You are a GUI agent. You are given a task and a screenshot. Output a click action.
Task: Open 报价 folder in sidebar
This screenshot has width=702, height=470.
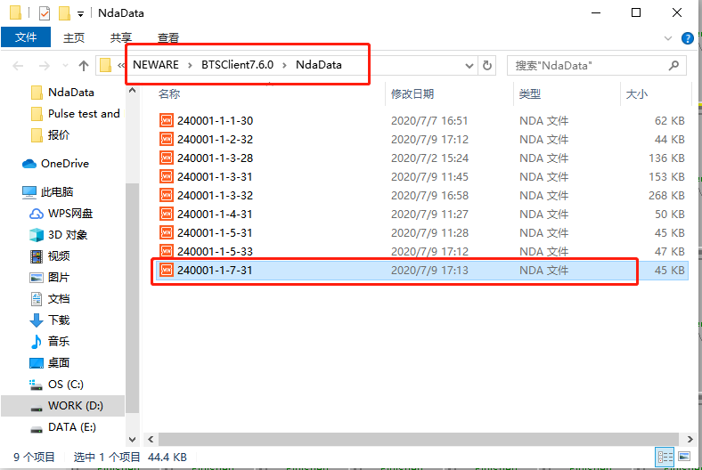coord(58,135)
